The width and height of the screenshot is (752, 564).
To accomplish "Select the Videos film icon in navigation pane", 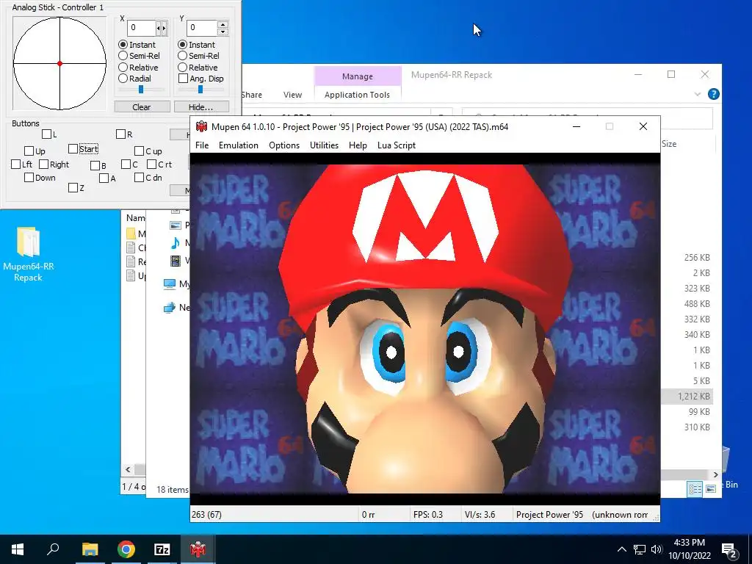I will pyautogui.click(x=176, y=261).
